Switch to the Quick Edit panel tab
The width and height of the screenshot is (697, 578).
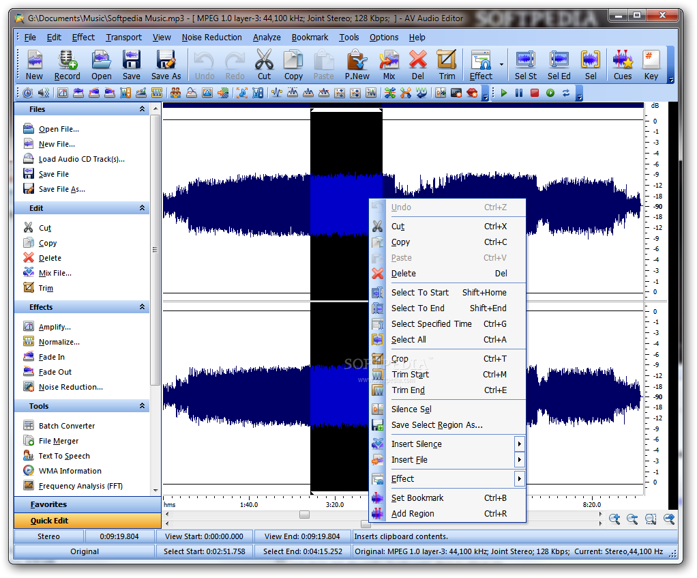87,521
